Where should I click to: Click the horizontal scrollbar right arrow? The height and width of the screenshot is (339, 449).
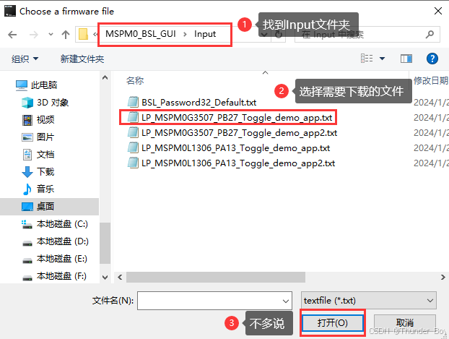click(443, 278)
